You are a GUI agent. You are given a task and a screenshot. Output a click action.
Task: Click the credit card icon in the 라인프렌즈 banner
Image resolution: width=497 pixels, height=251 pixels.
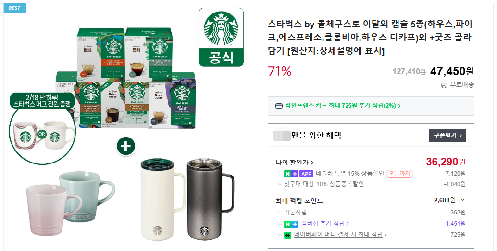point(279,106)
